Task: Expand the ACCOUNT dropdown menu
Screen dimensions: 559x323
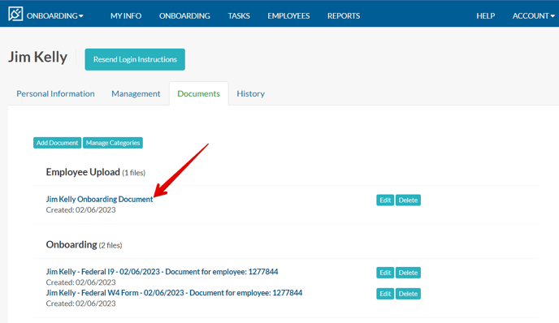Action: pos(533,16)
